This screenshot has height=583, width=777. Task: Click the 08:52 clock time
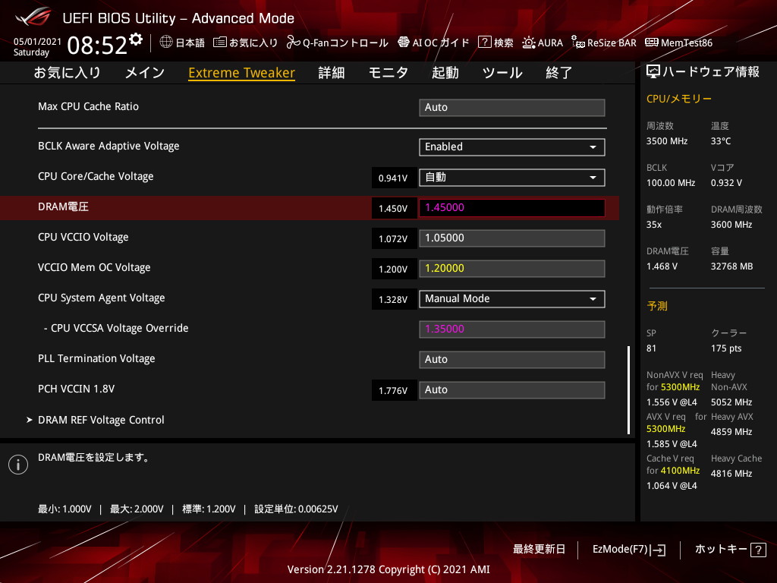(x=97, y=46)
